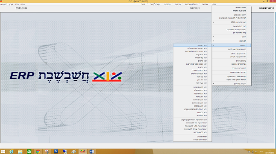Launch Internet Explorer from the taskbar
This screenshot has height=154, width=276.
tap(11, 151)
